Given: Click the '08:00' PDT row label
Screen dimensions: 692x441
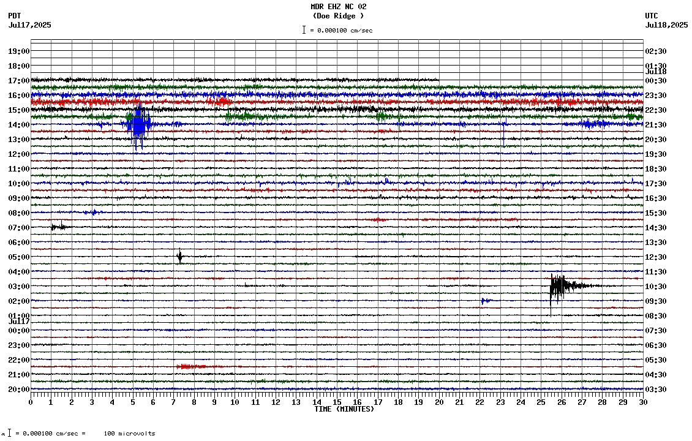Looking at the screenshot, I should tap(19, 213).
